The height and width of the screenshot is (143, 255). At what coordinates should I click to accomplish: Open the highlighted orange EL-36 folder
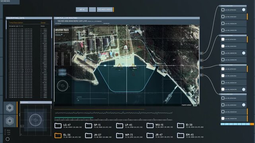[58, 135]
